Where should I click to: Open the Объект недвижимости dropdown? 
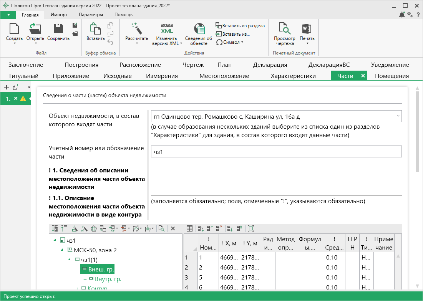pos(397,116)
